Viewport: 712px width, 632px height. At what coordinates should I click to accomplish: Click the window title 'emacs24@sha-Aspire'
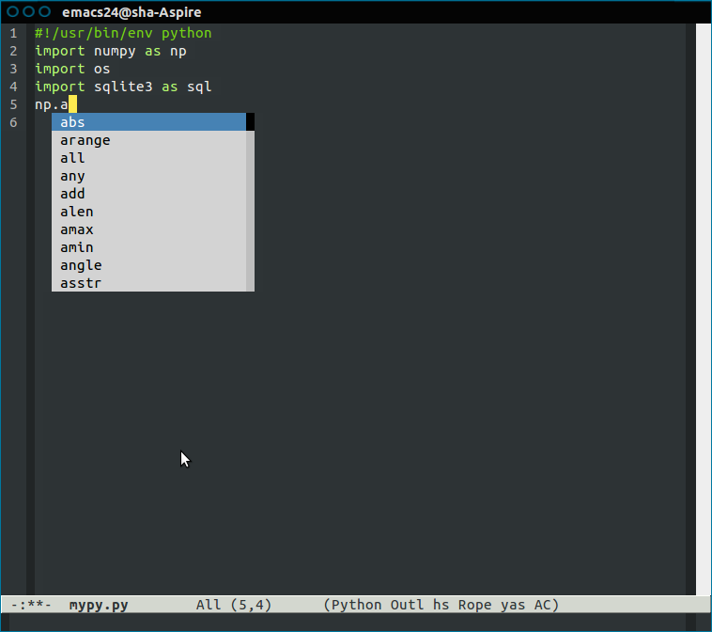[132, 12]
